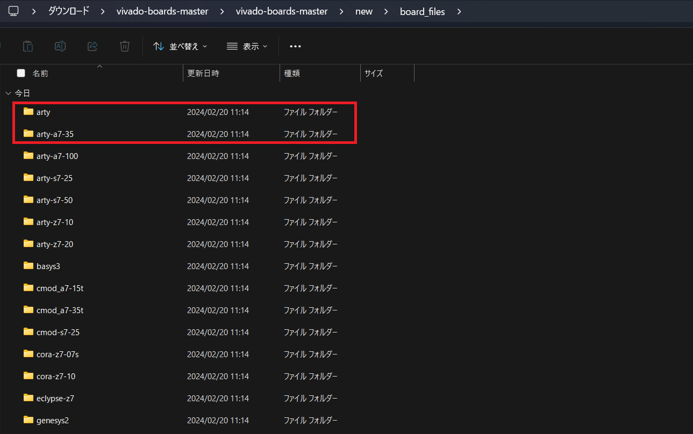Go to ダウンロード in the breadcrumb

click(69, 11)
